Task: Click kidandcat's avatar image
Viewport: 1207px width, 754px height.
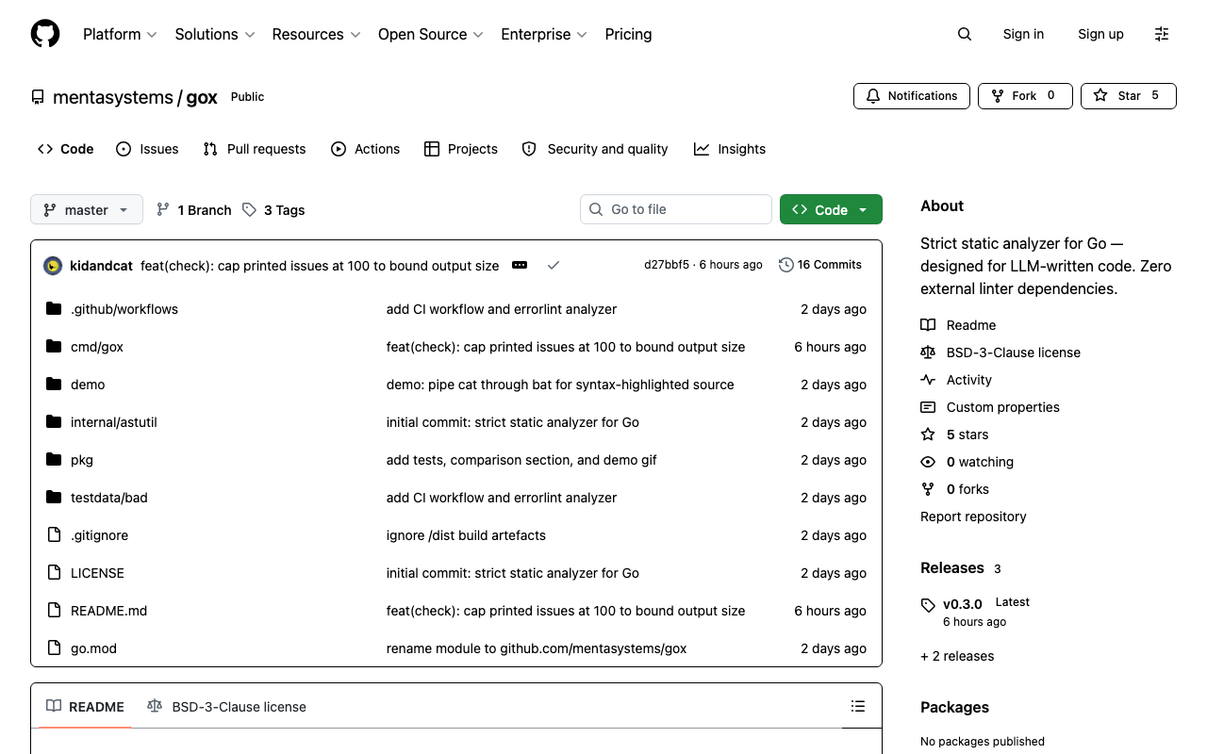Action: coord(53,266)
